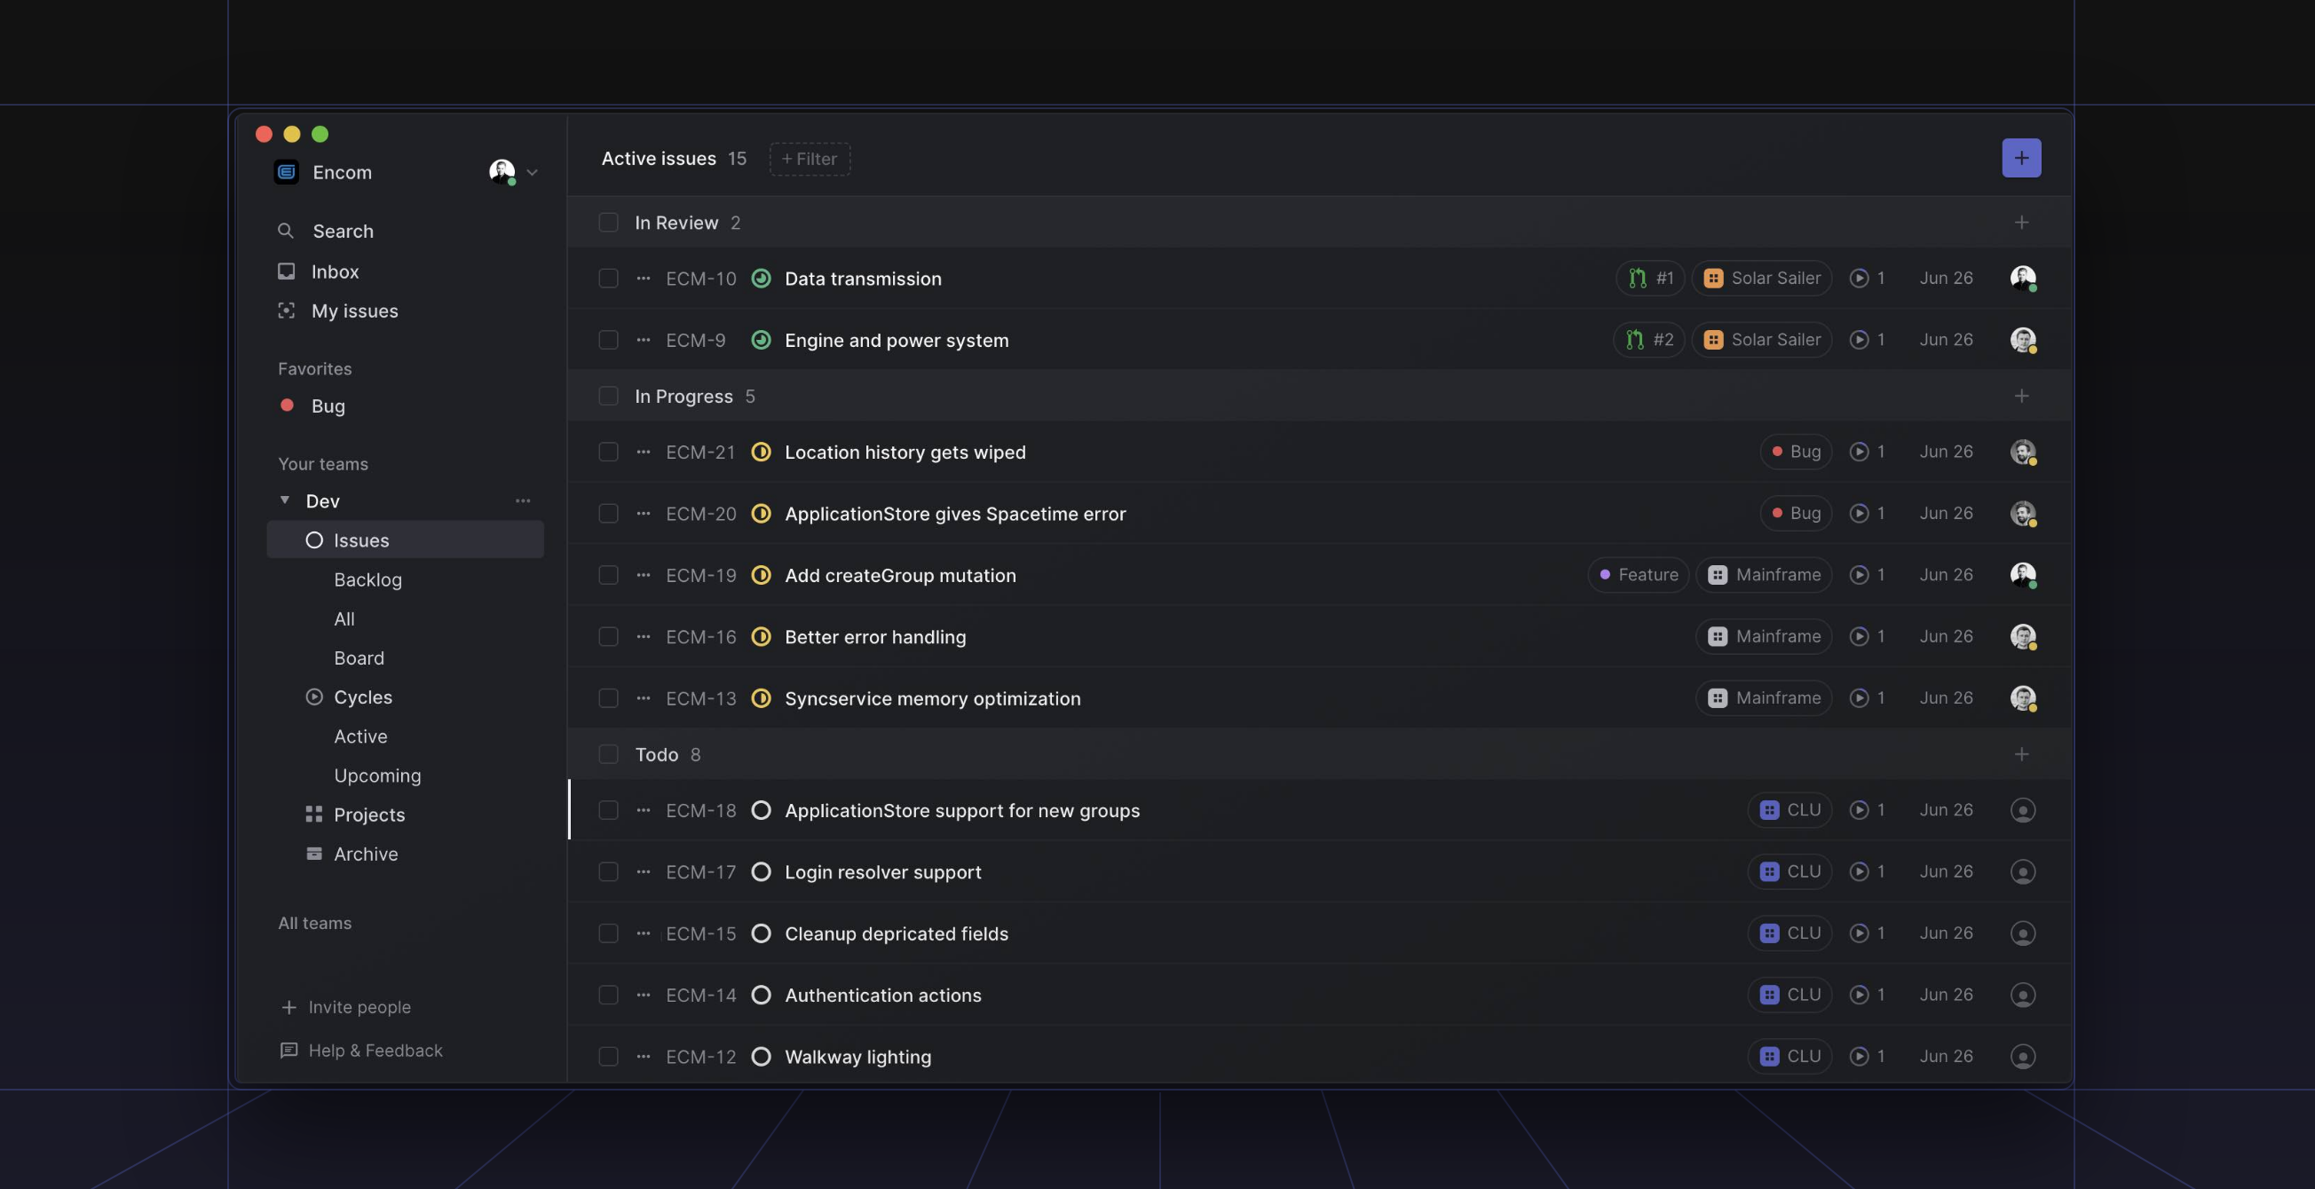
Task: Collapse the Dev team triangle
Action: coord(284,500)
